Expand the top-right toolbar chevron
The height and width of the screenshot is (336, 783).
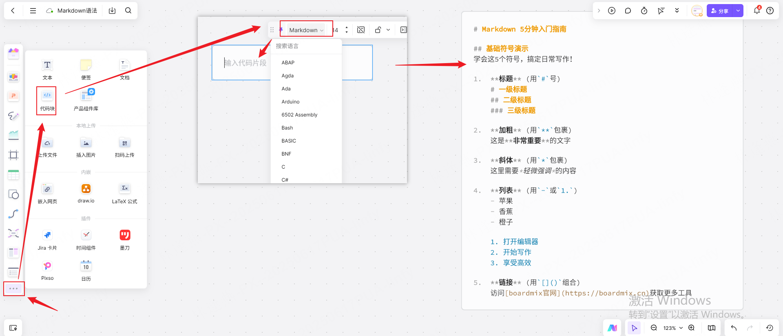coord(599,11)
